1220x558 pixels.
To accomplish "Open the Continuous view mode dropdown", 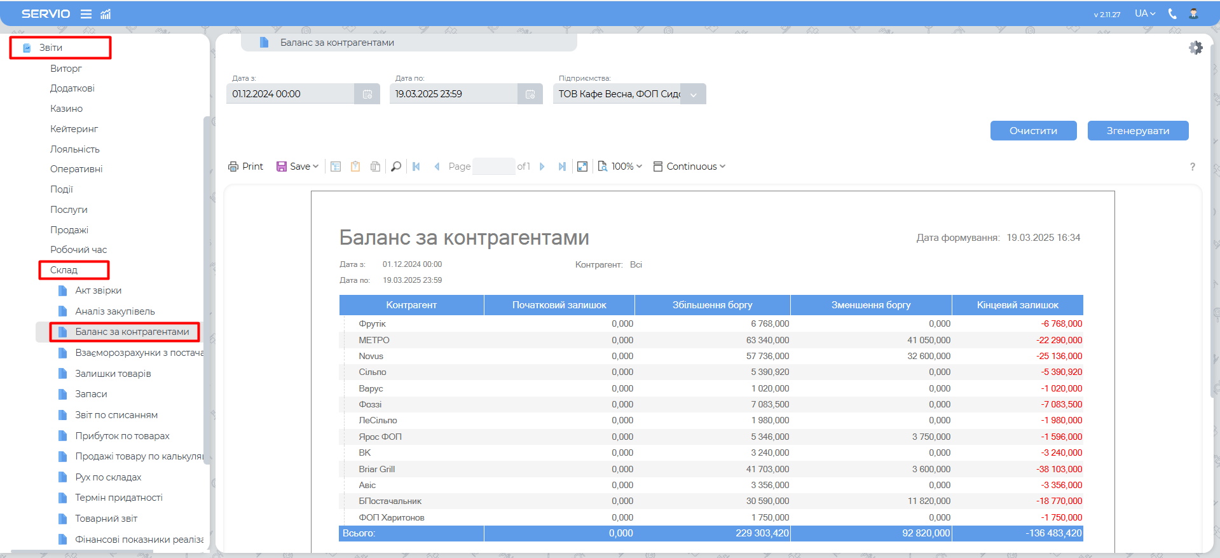I will (690, 167).
